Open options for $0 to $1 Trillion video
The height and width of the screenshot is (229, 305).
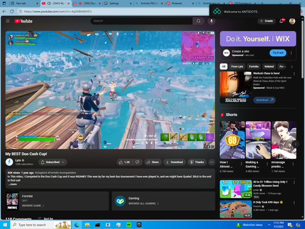(x=294, y=182)
